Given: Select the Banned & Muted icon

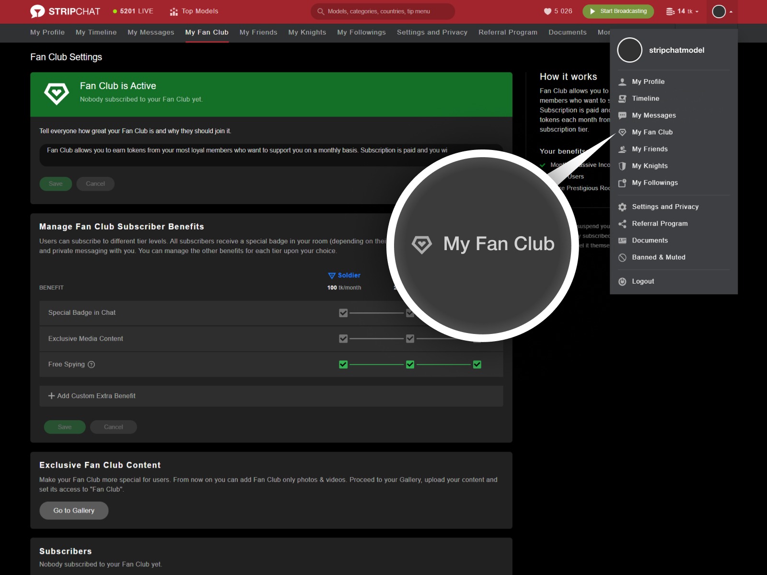Looking at the screenshot, I should 622,257.
